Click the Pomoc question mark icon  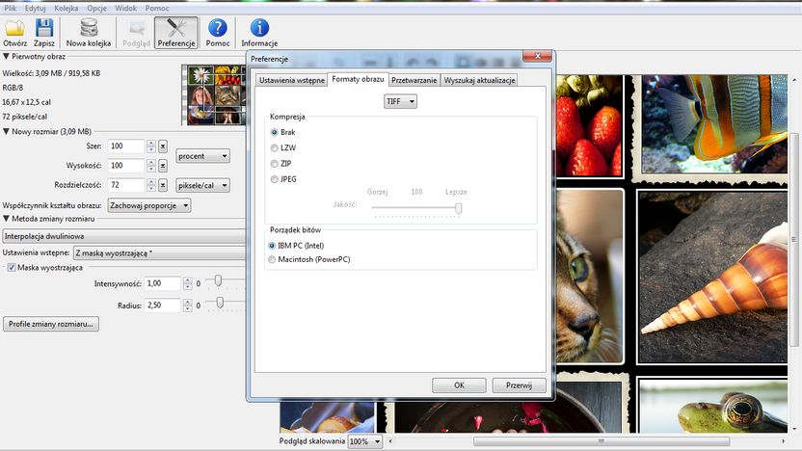pyautogui.click(x=218, y=28)
